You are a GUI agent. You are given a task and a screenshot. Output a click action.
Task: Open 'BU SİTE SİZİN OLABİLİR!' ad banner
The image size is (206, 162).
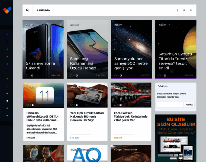point(176,138)
